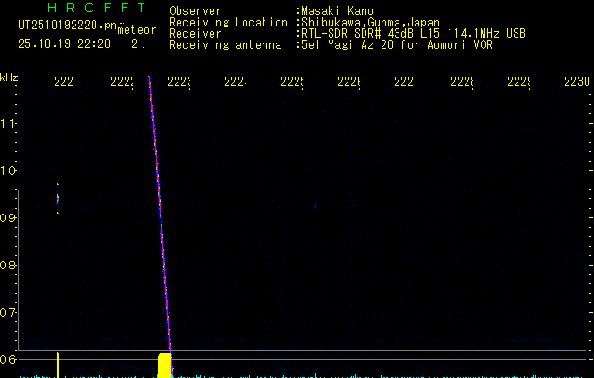Click the meteor count label
Viewport: 594px width, 378px height.
point(135,31)
